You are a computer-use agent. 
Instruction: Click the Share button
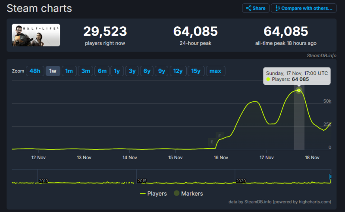tap(256, 8)
